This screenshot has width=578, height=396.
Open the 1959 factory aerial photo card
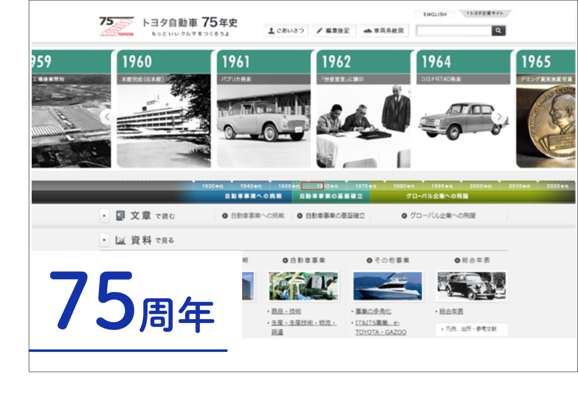click(x=71, y=109)
